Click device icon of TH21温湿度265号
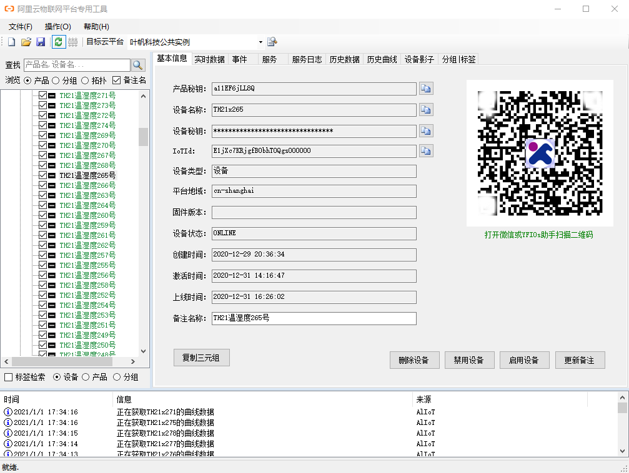629x473 pixels. (52, 175)
